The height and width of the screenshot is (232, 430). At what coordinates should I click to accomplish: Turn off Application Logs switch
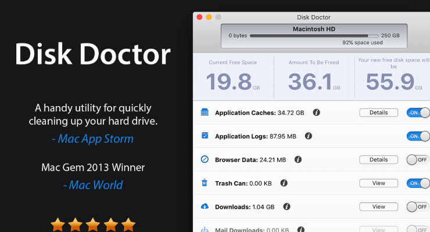(418, 136)
